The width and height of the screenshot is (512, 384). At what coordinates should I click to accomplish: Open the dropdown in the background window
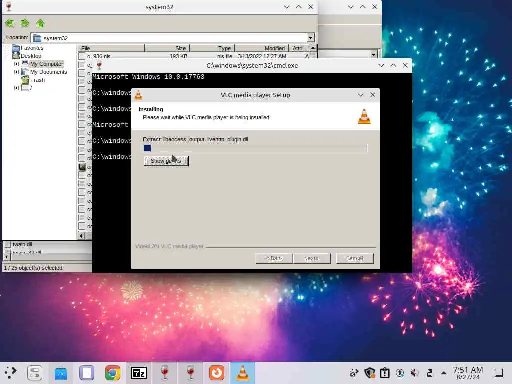click(x=374, y=54)
